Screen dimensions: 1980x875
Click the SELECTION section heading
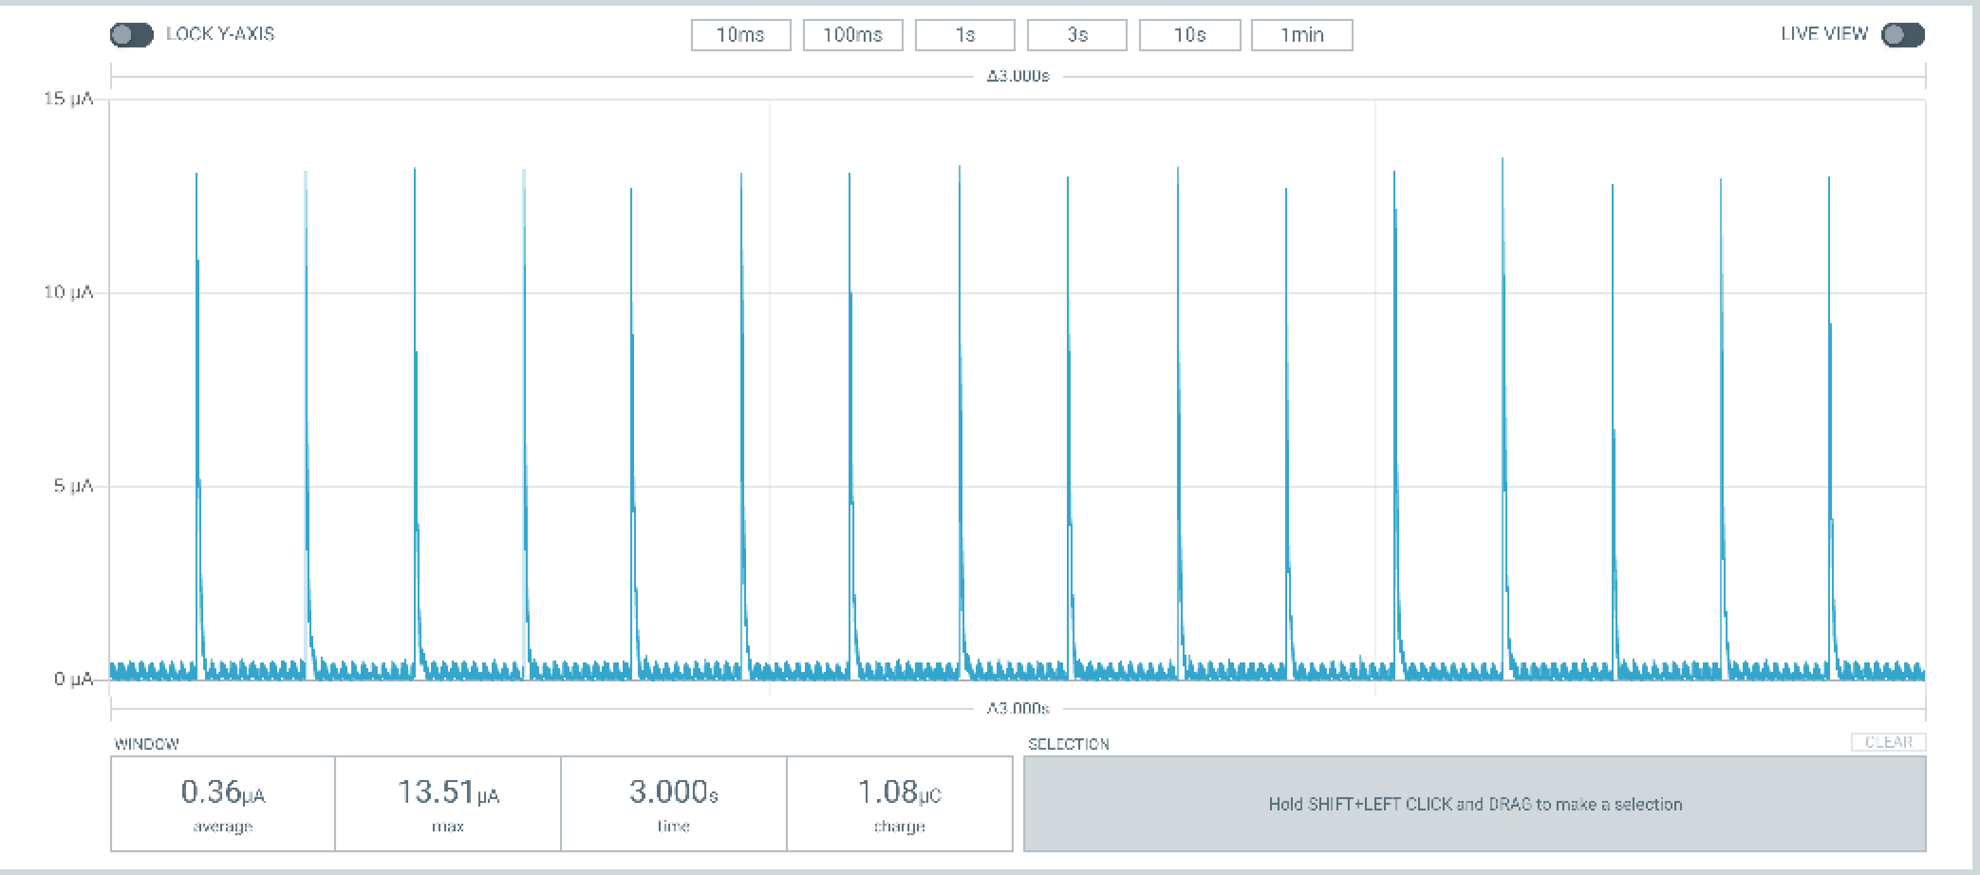1068,743
